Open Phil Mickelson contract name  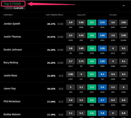pos(12,102)
